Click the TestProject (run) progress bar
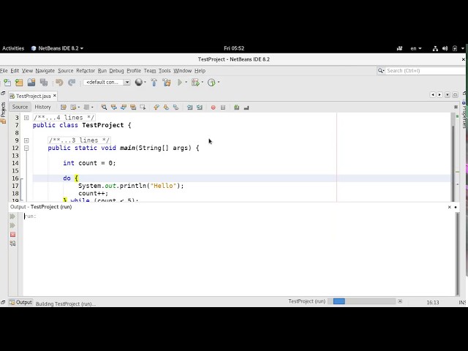The width and height of the screenshot is (468, 351). click(x=361, y=301)
